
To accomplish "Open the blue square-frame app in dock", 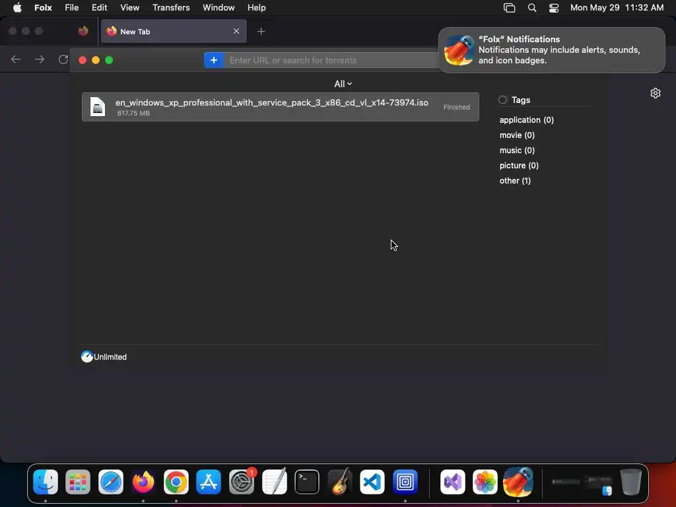I will coord(405,481).
